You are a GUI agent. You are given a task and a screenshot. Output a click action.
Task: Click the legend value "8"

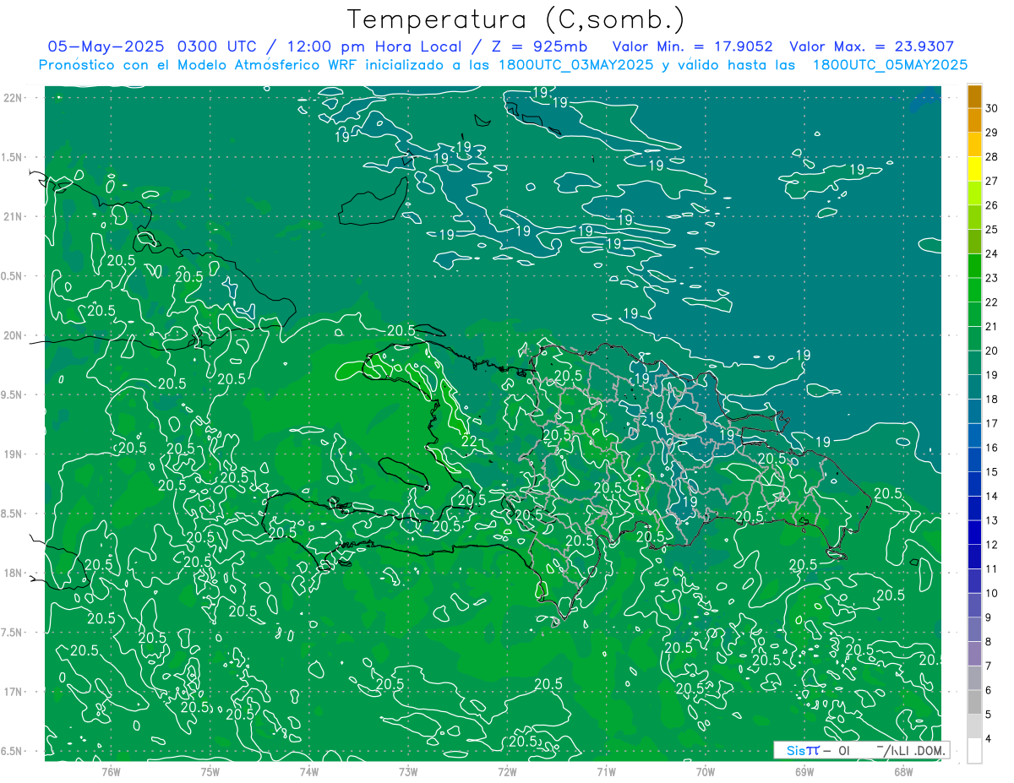[x=990, y=641]
